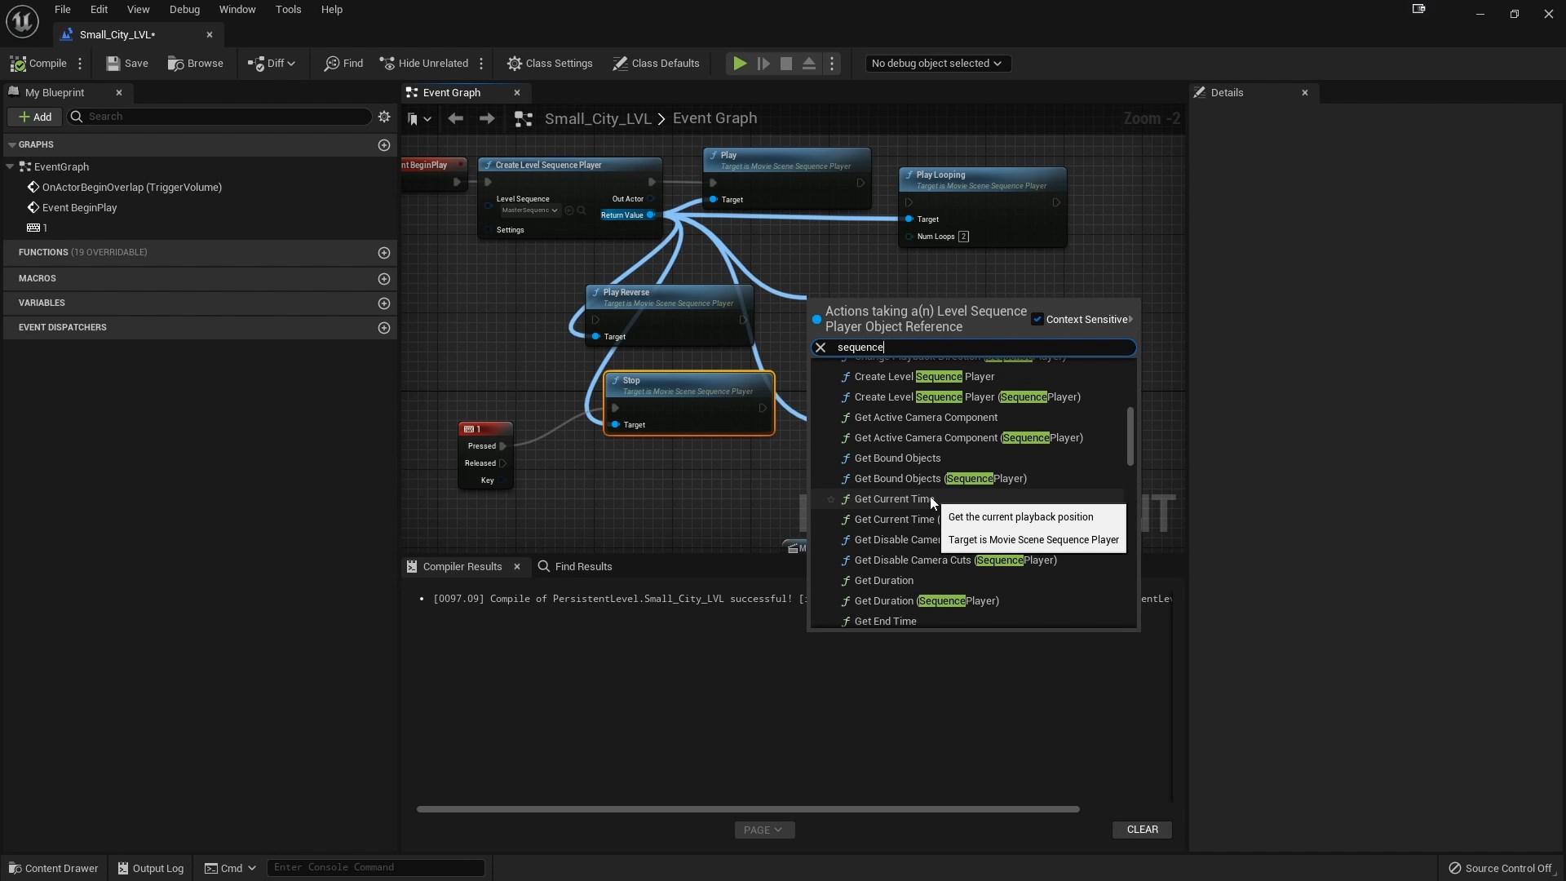Close the Event Graph tab

click(517, 93)
